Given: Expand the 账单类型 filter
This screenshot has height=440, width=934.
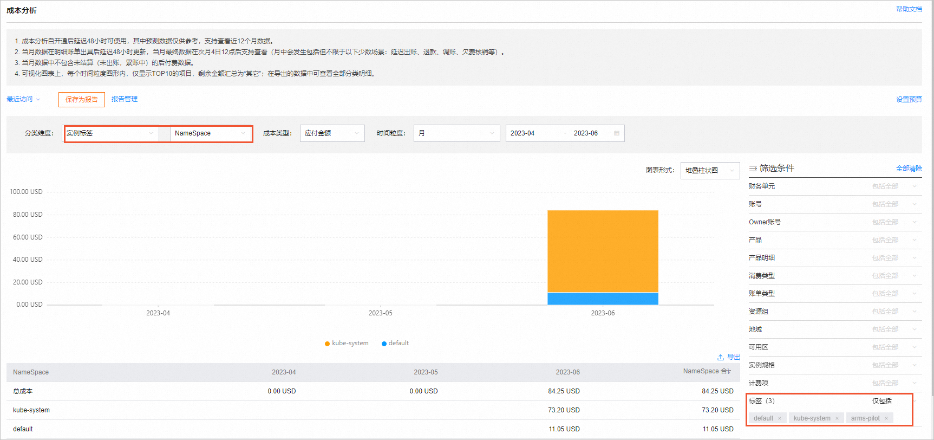Looking at the screenshot, I should pyautogui.click(x=835, y=294).
